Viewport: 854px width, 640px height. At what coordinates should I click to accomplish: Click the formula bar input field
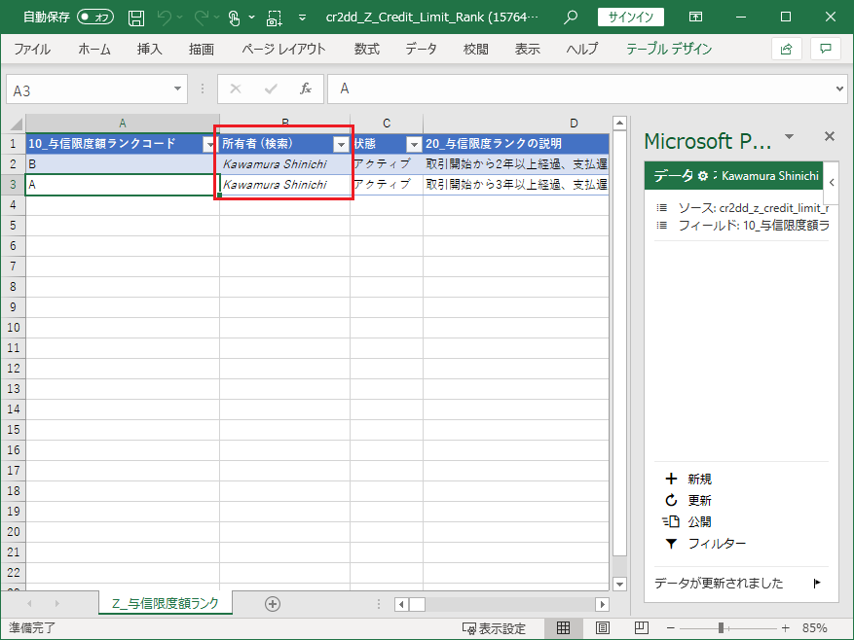[580, 89]
